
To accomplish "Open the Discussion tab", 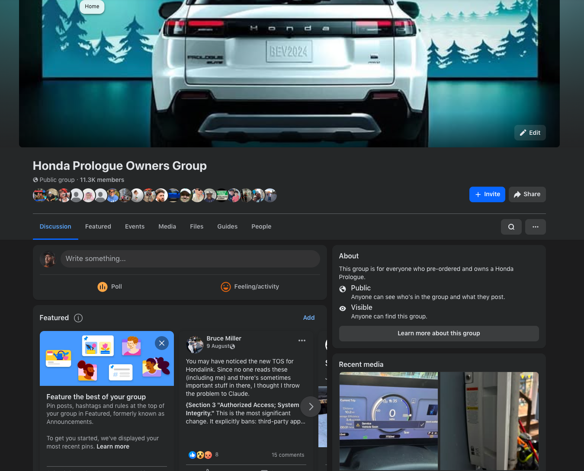I will [55, 226].
